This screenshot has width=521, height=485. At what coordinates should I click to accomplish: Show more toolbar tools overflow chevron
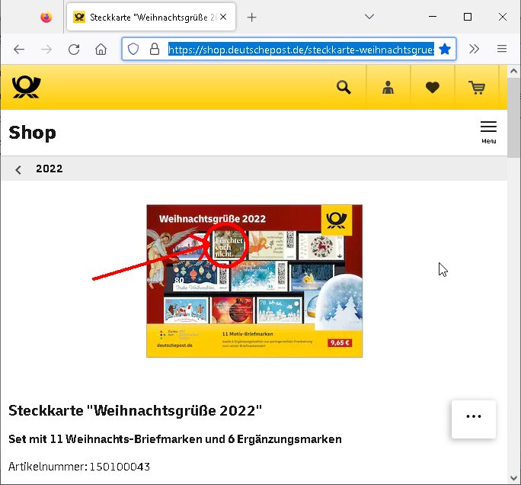point(474,50)
